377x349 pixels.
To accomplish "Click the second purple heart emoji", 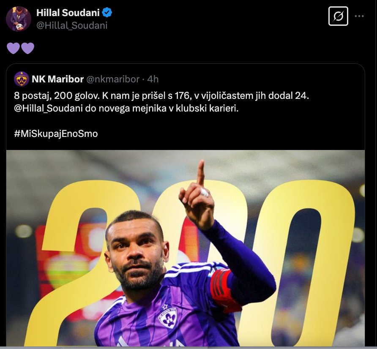I will [x=27, y=48].
